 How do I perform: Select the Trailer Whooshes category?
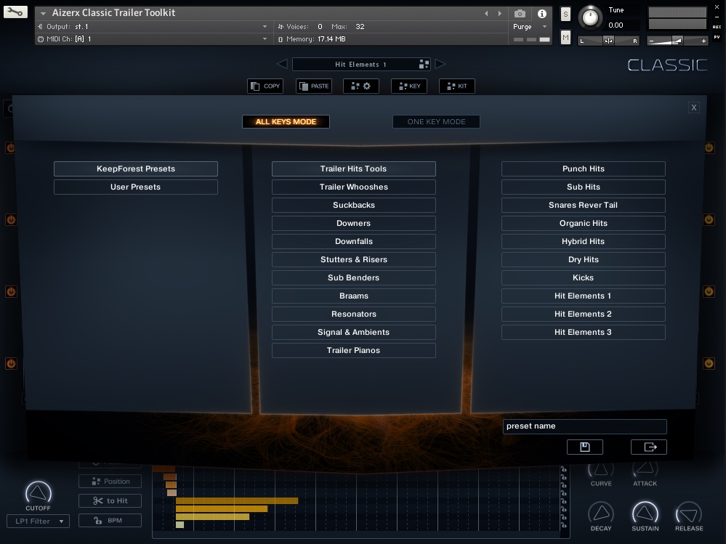coord(353,187)
